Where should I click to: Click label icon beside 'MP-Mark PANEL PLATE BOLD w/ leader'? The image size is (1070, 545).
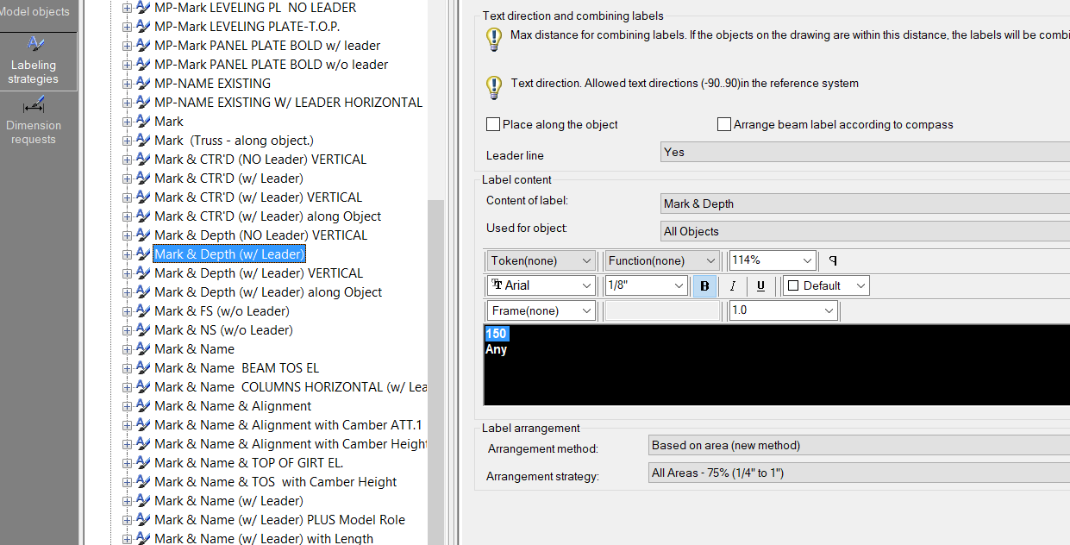click(x=143, y=46)
